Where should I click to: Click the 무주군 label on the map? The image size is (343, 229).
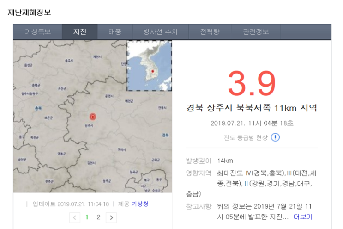point(49,181)
